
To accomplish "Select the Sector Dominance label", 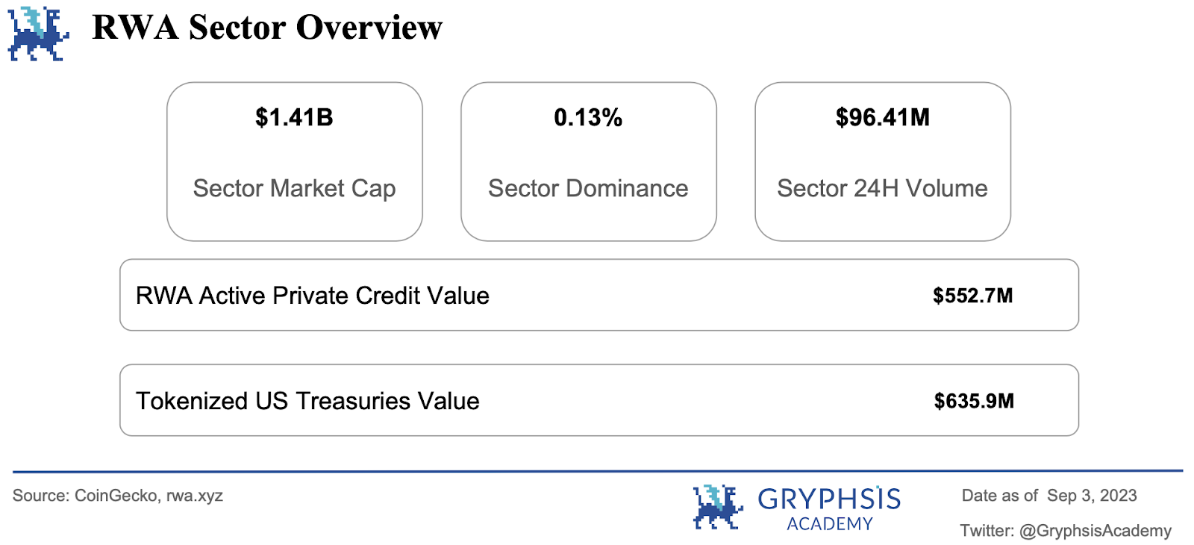I will (x=588, y=188).
